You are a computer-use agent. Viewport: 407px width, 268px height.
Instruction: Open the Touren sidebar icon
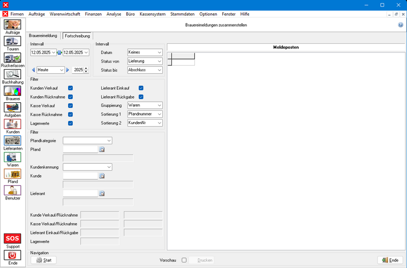(13, 42)
